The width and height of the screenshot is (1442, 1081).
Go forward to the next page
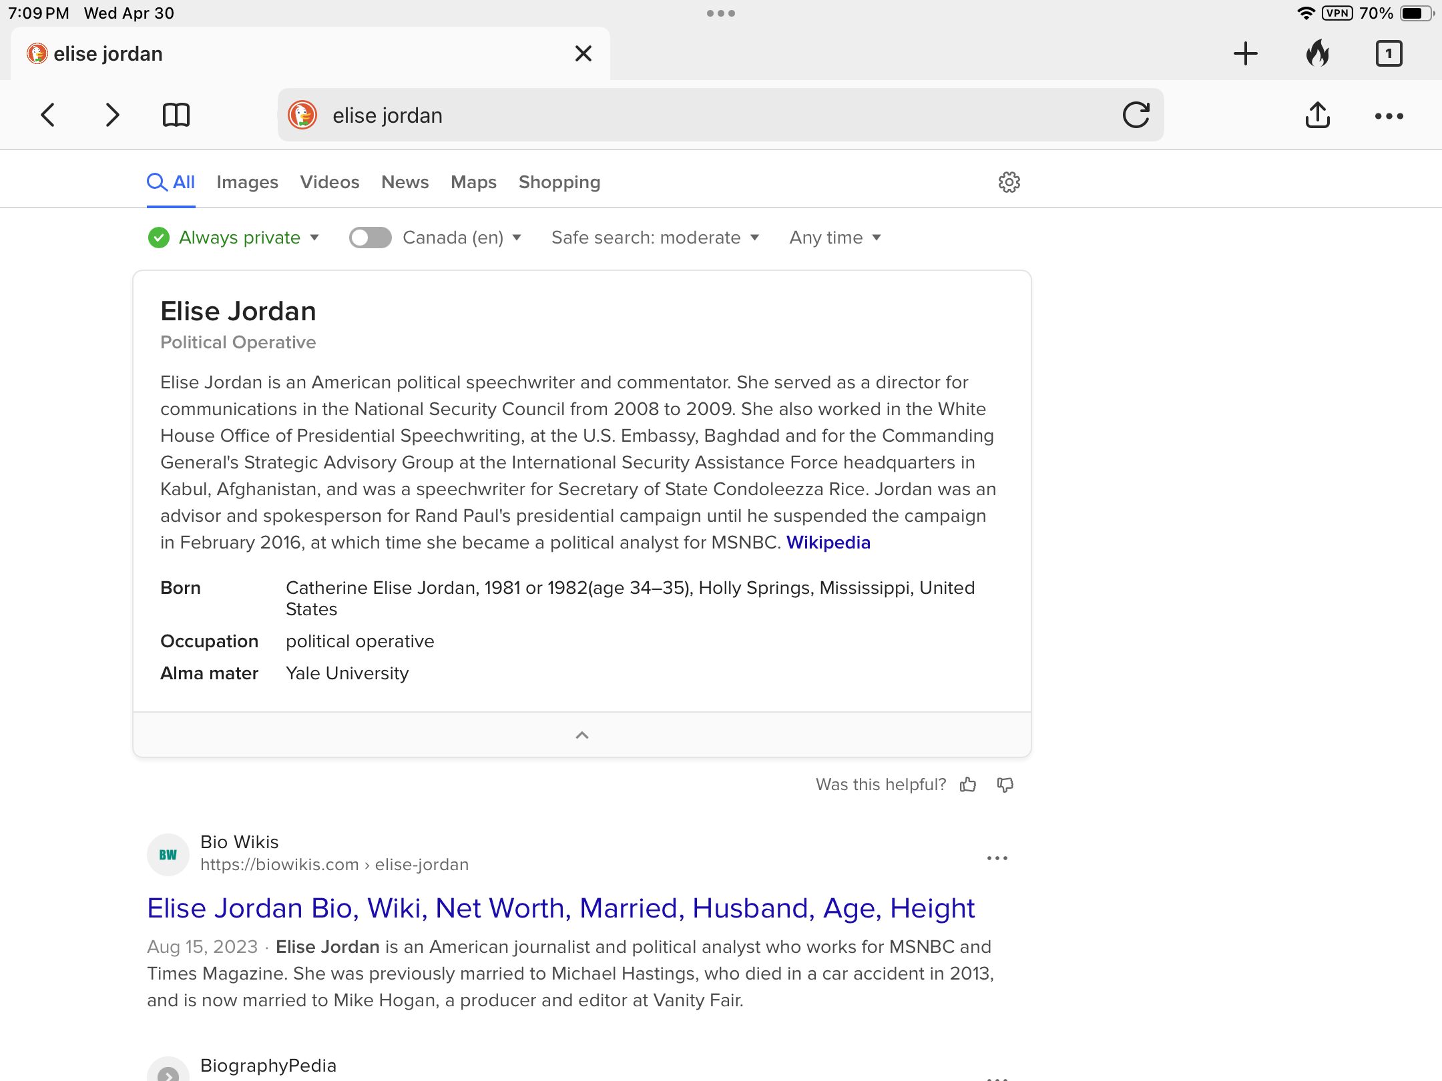[112, 115]
